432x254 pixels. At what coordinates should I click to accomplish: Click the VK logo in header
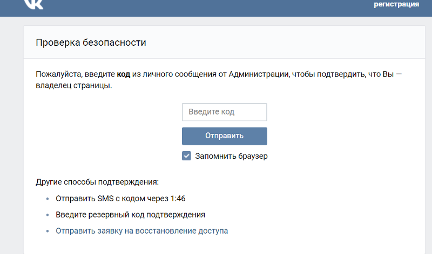[x=33, y=4]
